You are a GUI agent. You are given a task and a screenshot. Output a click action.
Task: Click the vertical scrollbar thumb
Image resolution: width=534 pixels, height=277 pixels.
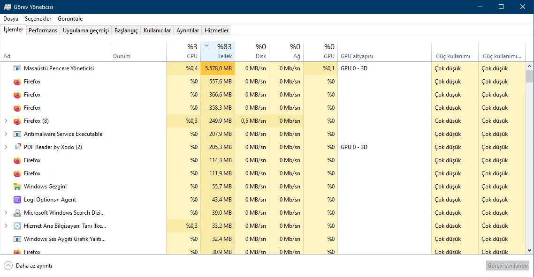pyautogui.click(x=530, y=76)
